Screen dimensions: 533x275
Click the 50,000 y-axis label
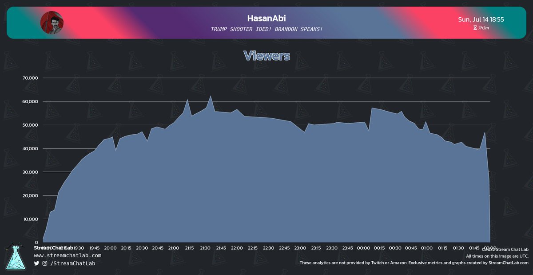[30, 125]
